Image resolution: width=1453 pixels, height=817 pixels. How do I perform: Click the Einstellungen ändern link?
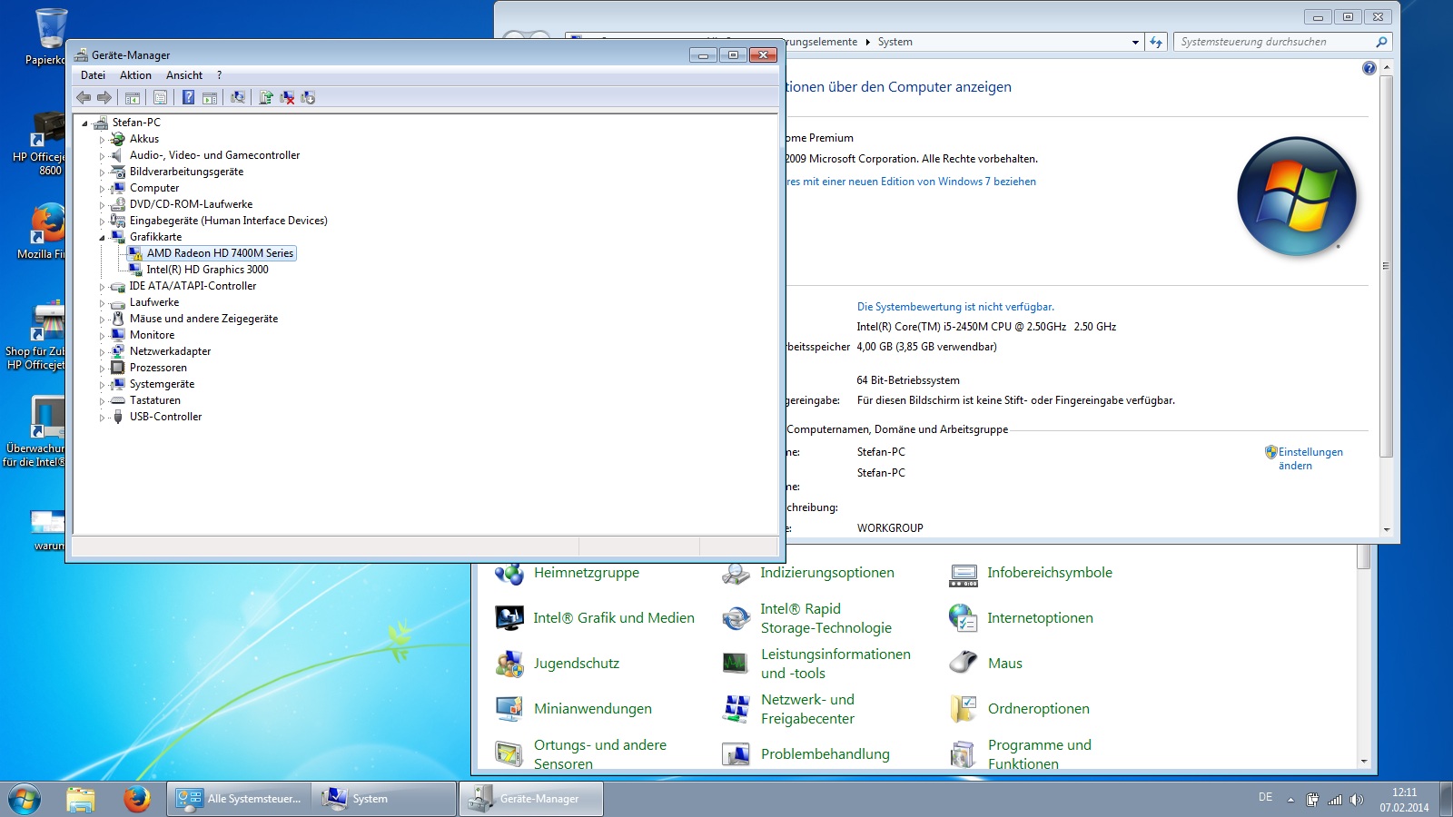(x=1310, y=458)
